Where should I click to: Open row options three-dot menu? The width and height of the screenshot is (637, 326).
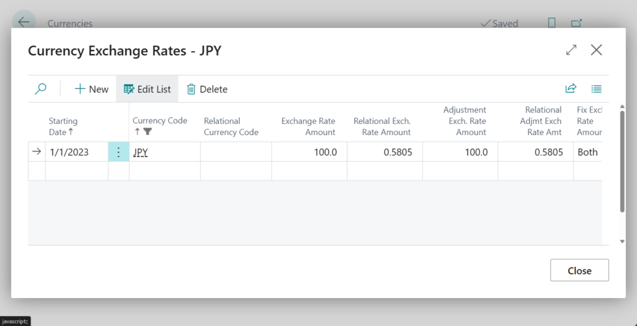[118, 152]
